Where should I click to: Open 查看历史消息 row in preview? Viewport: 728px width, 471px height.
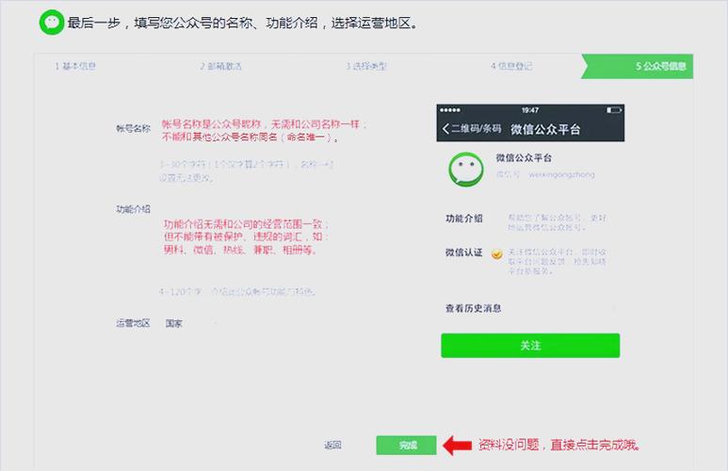click(530, 308)
